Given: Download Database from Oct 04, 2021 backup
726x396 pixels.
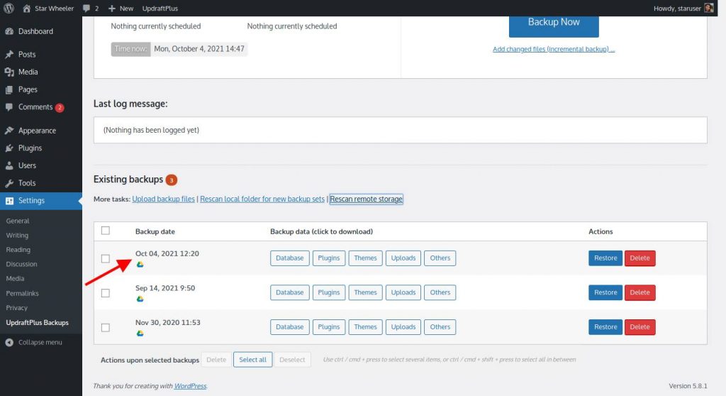Looking at the screenshot, I should click(x=290, y=258).
